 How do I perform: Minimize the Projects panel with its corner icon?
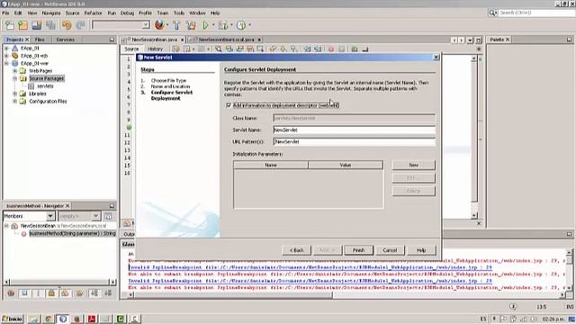click(x=112, y=40)
